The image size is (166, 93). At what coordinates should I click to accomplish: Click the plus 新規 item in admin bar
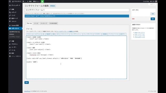(x=29, y=1)
